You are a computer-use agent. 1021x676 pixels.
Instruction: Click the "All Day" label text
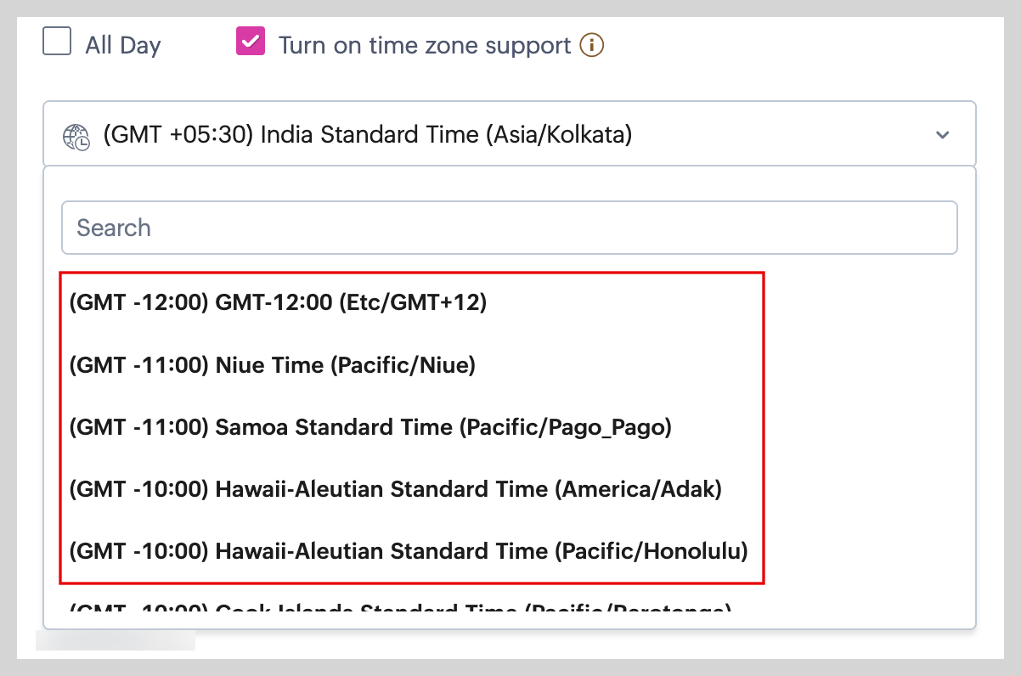(x=122, y=45)
